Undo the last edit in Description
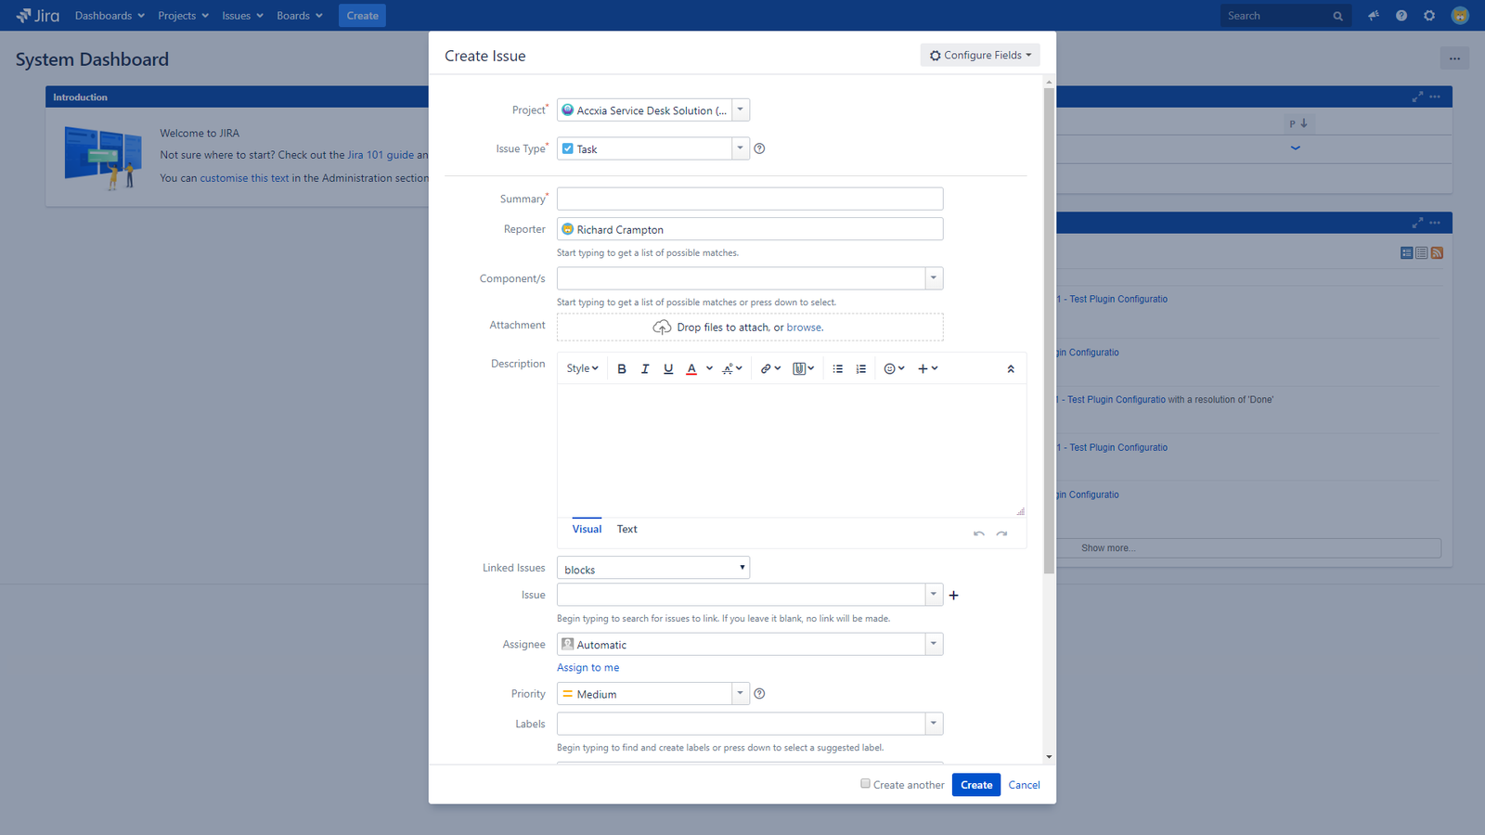Viewport: 1485px width, 835px height. [979, 533]
